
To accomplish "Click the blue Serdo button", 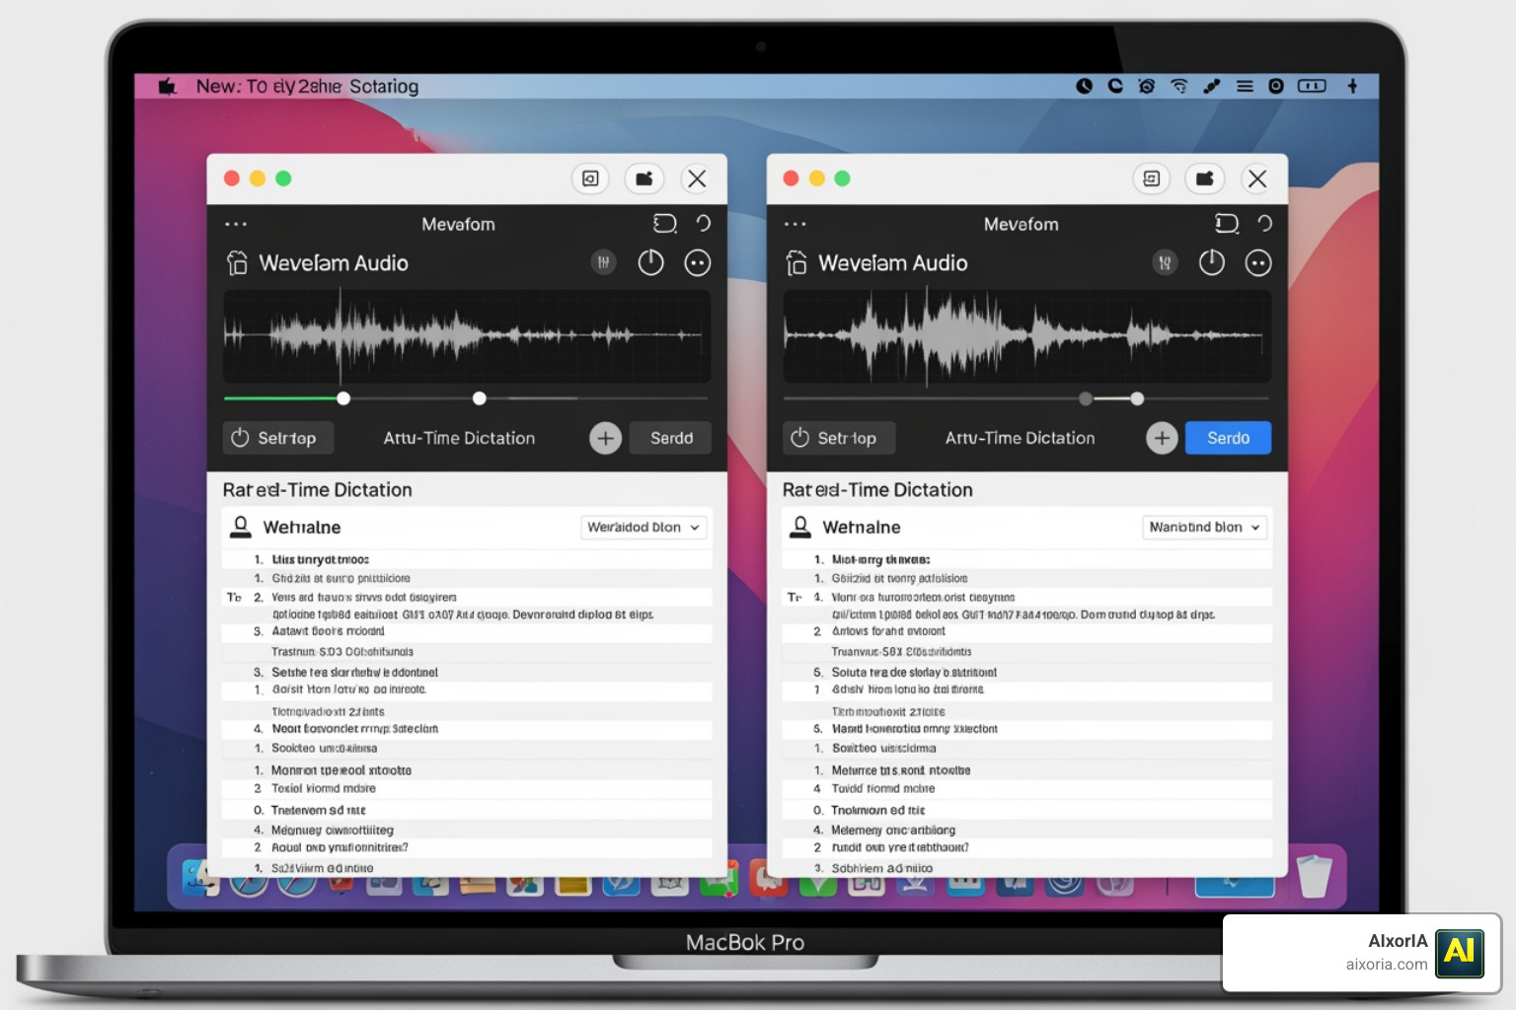I will tap(1228, 438).
